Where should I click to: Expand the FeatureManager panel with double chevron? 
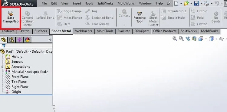(x=50, y=39)
